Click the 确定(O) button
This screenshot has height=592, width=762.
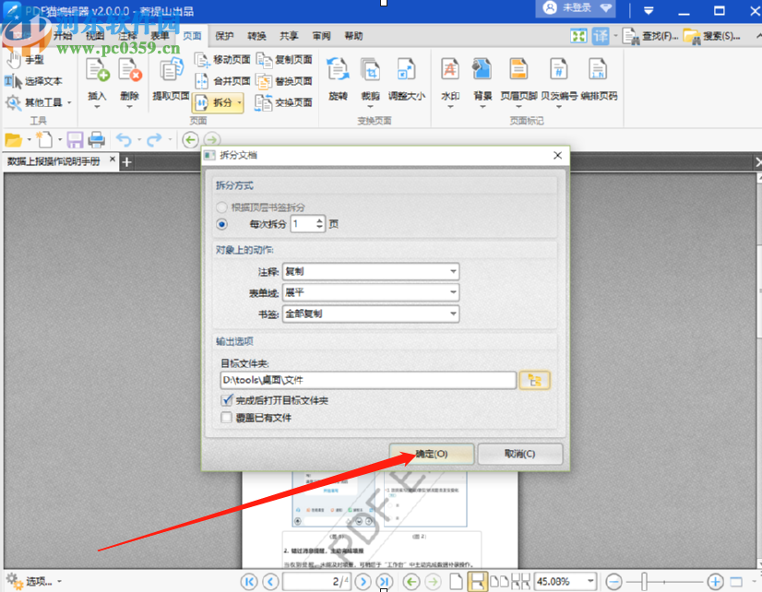(x=432, y=454)
